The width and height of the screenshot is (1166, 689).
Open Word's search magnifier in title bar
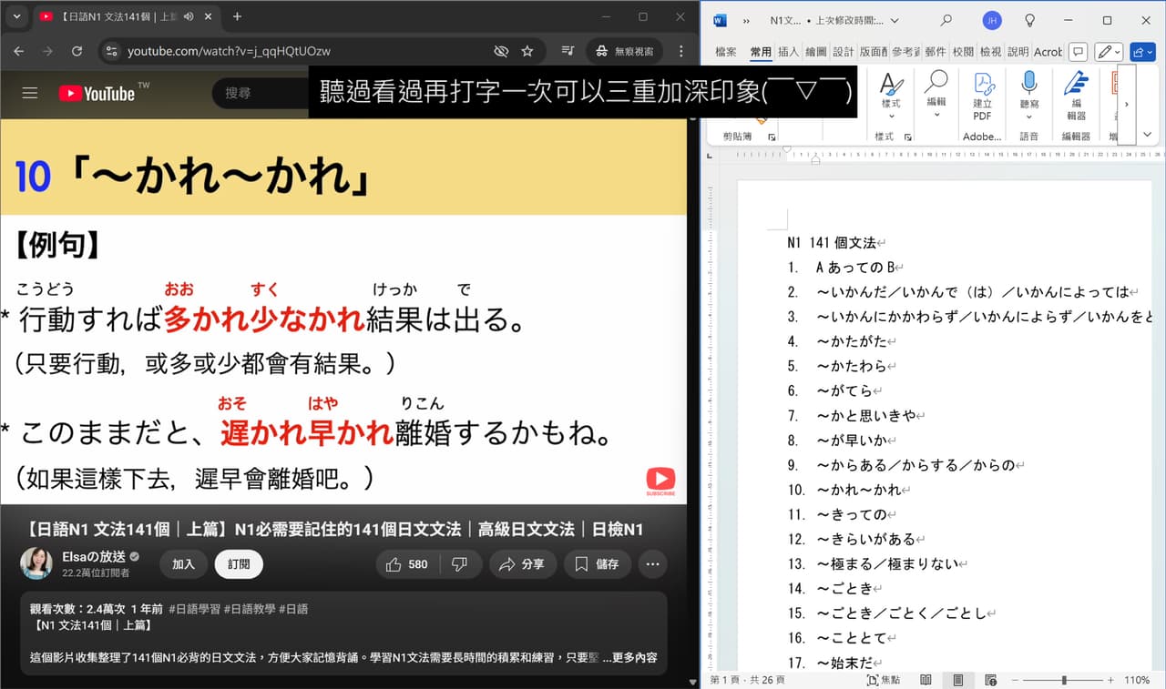coord(946,20)
